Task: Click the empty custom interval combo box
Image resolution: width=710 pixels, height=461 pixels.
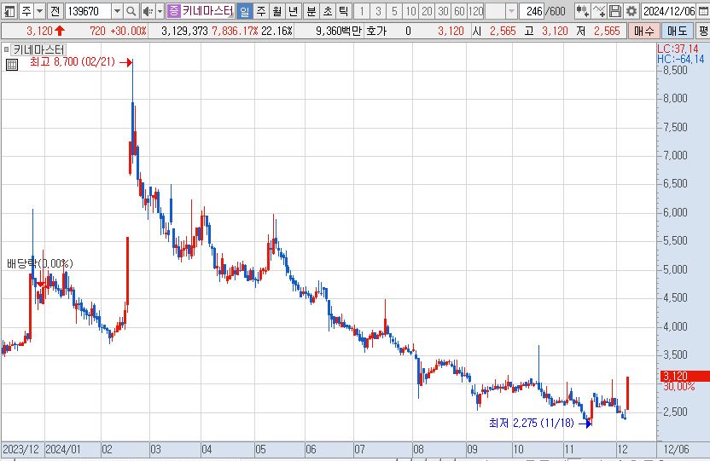Action: [x=495, y=11]
